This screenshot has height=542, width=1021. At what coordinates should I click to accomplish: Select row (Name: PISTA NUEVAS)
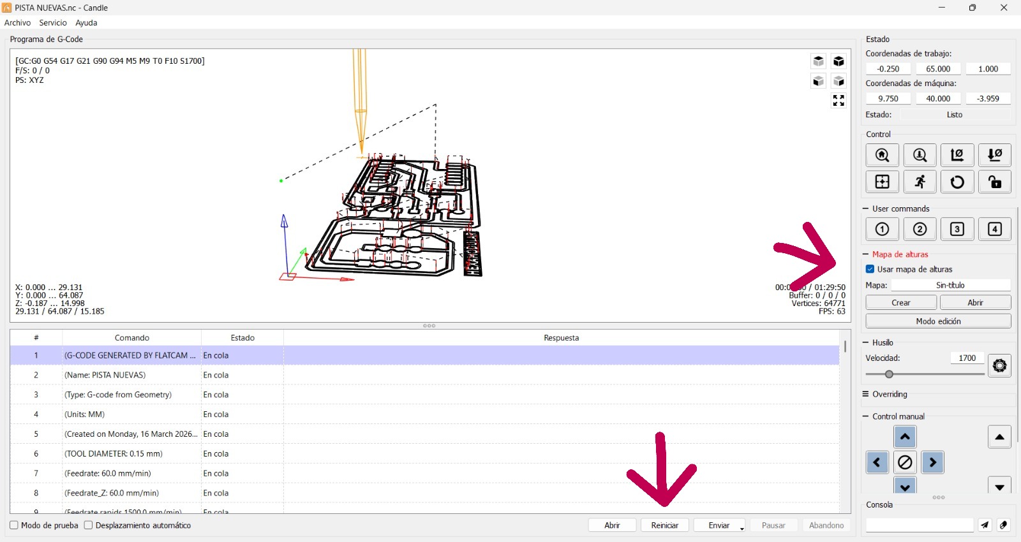click(x=424, y=375)
